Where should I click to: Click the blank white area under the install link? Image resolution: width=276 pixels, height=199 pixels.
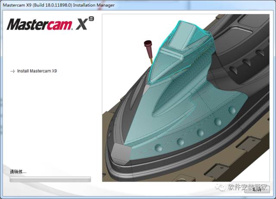tap(52, 121)
